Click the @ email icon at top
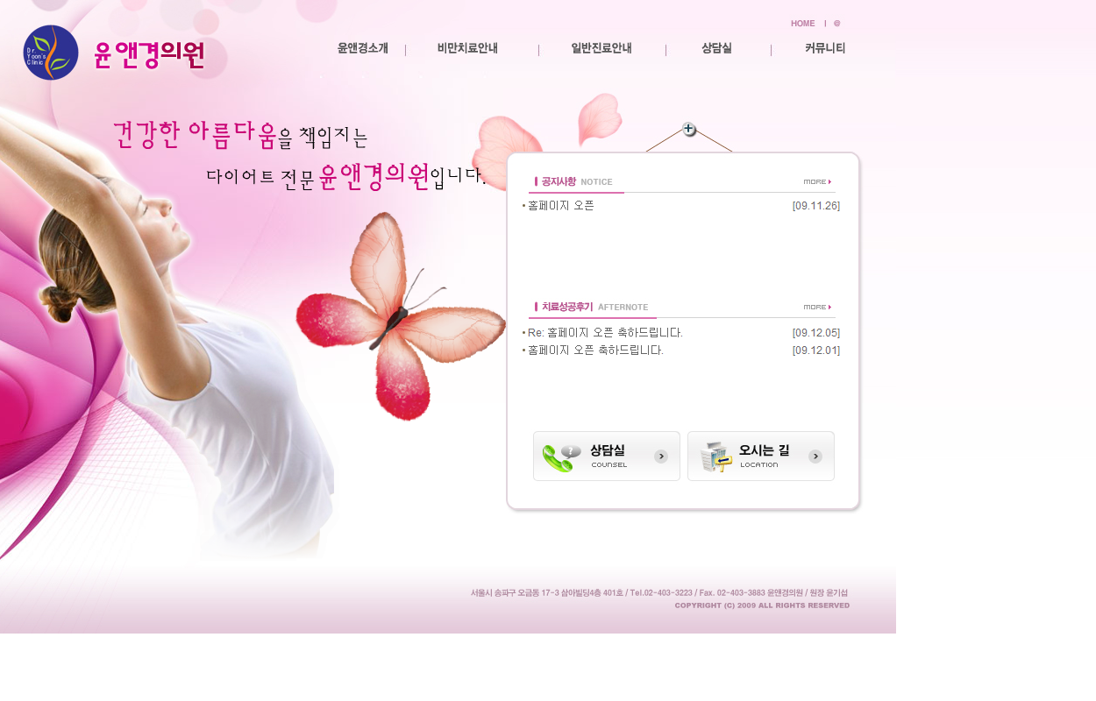The image size is (1096, 701). pyautogui.click(x=837, y=24)
